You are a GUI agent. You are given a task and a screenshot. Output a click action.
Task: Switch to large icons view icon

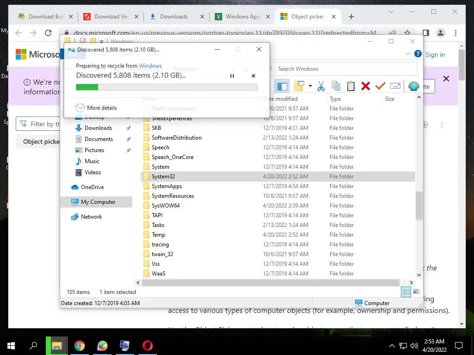[x=416, y=292]
